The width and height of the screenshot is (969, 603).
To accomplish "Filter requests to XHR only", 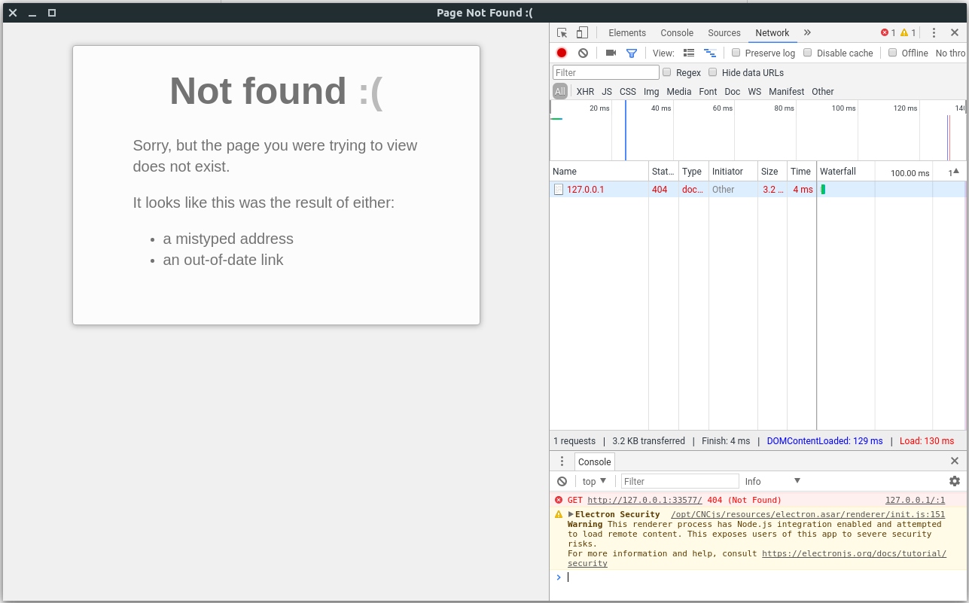I will click(585, 91).
